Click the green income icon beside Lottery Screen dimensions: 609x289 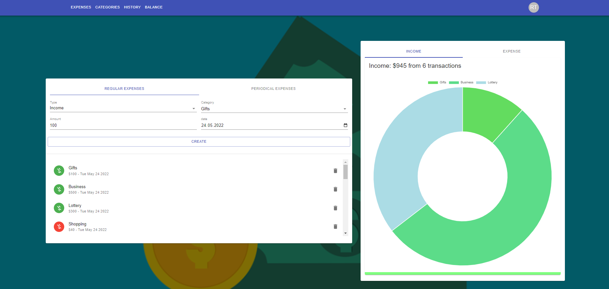click(x=59, y=208)
